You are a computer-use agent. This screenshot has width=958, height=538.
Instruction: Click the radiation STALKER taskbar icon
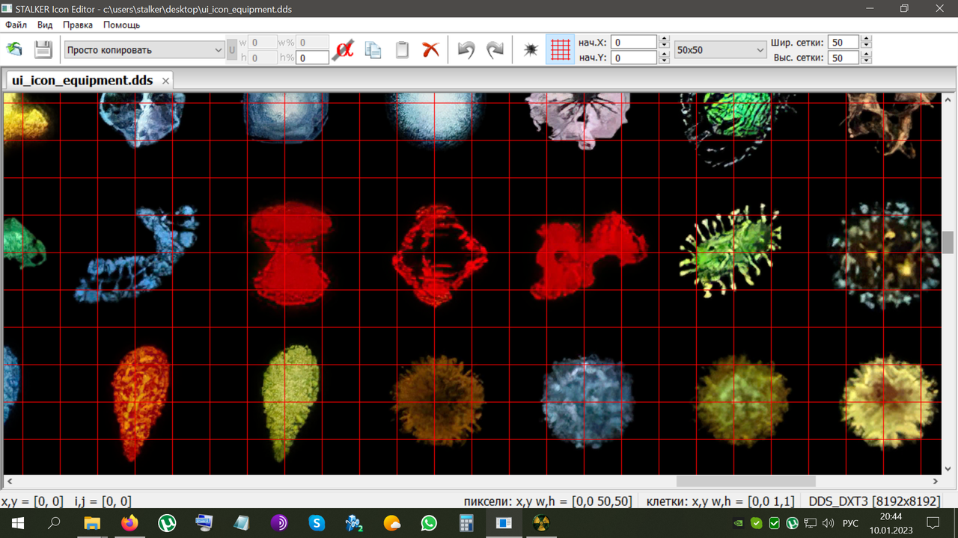click(x=541, y=523)
